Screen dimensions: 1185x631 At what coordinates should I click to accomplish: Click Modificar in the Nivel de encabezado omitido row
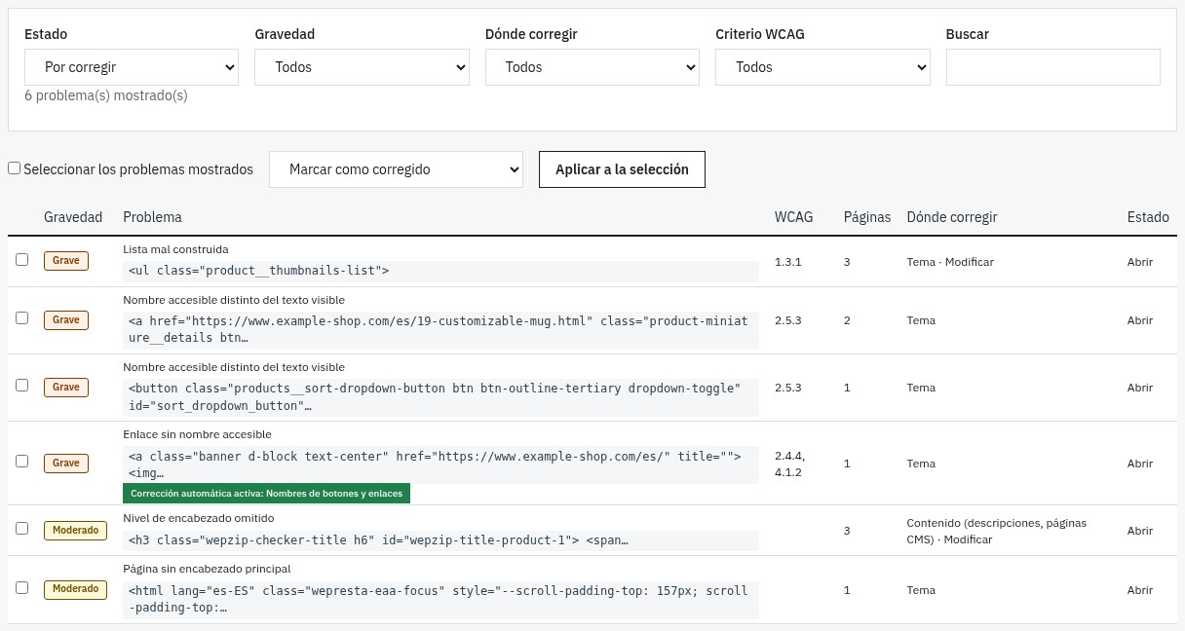coord(969,539)
